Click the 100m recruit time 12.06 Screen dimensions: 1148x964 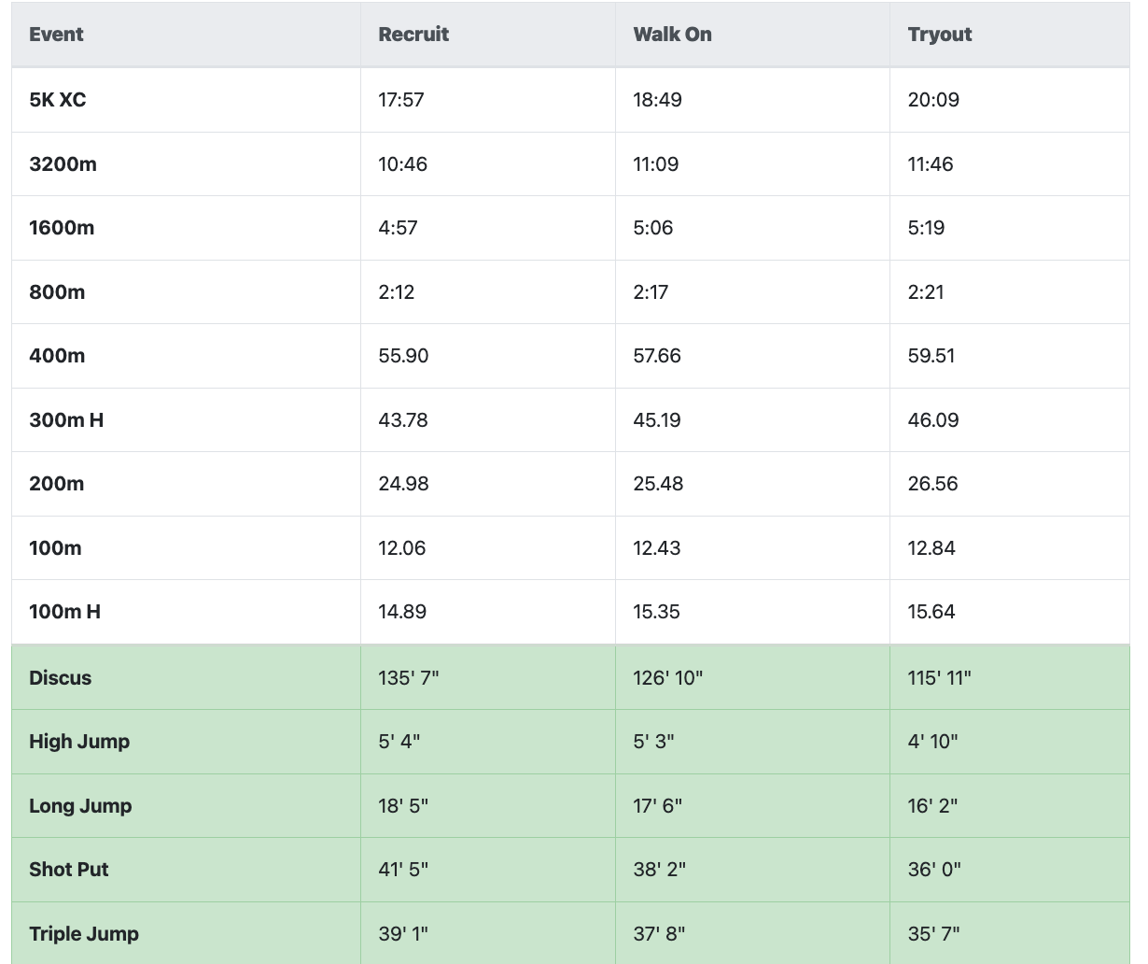[402, 548]
